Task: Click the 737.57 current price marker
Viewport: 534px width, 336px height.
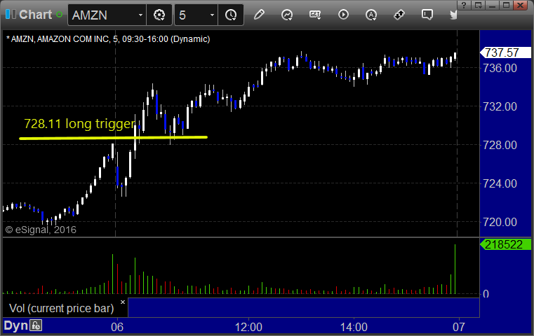Action: (x=505, y=52)
